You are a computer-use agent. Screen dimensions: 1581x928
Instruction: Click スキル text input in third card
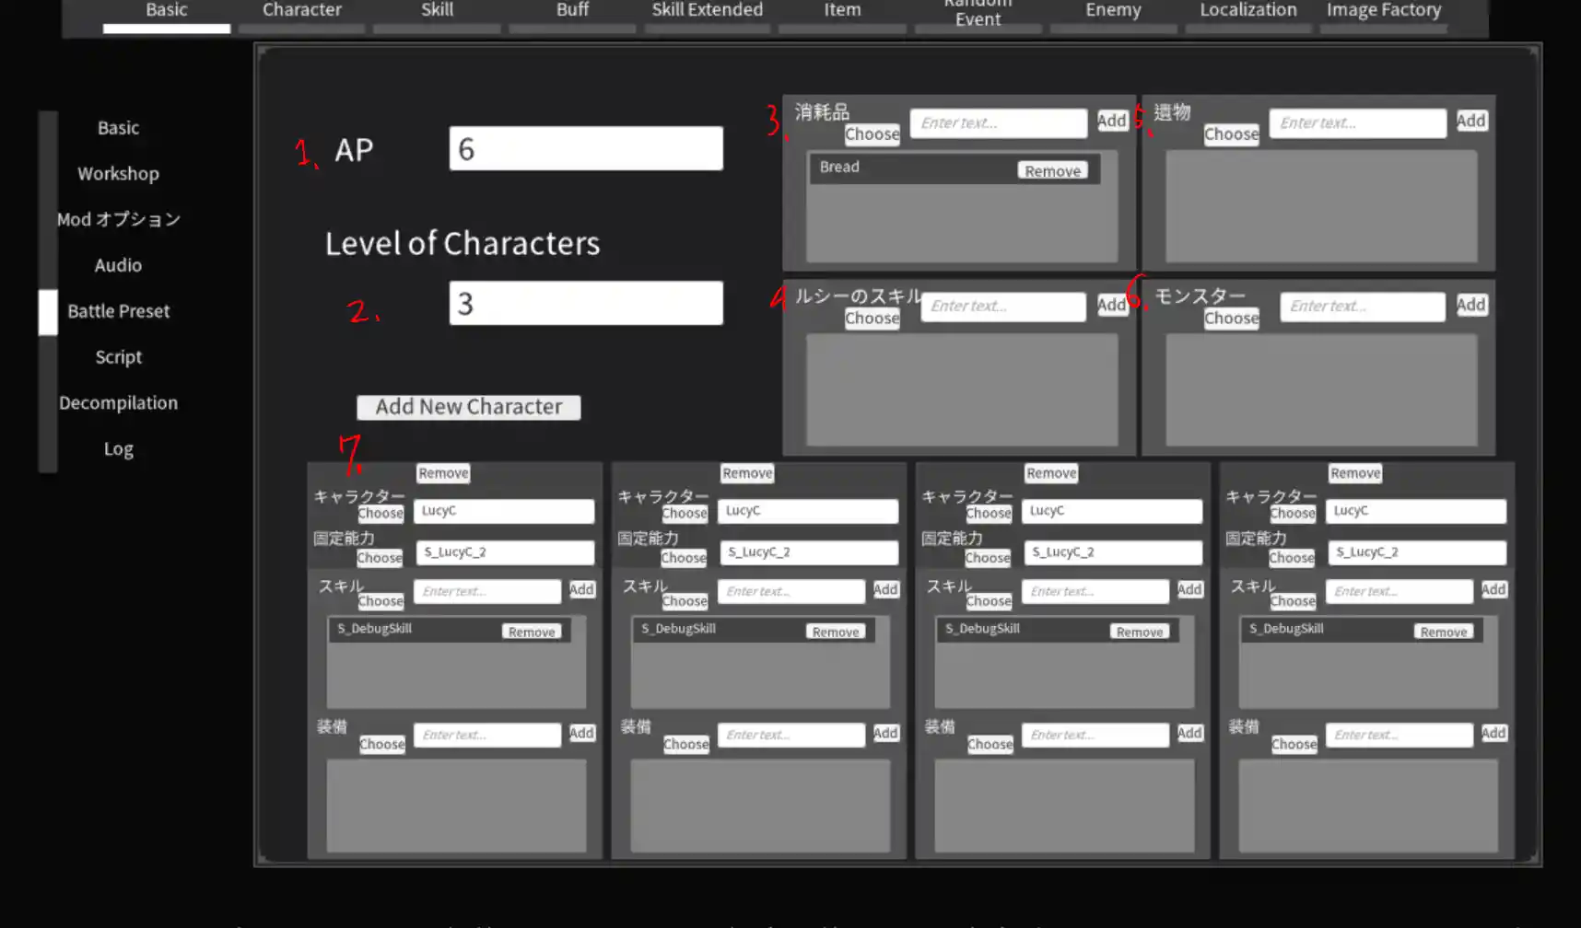point(1095,591)
